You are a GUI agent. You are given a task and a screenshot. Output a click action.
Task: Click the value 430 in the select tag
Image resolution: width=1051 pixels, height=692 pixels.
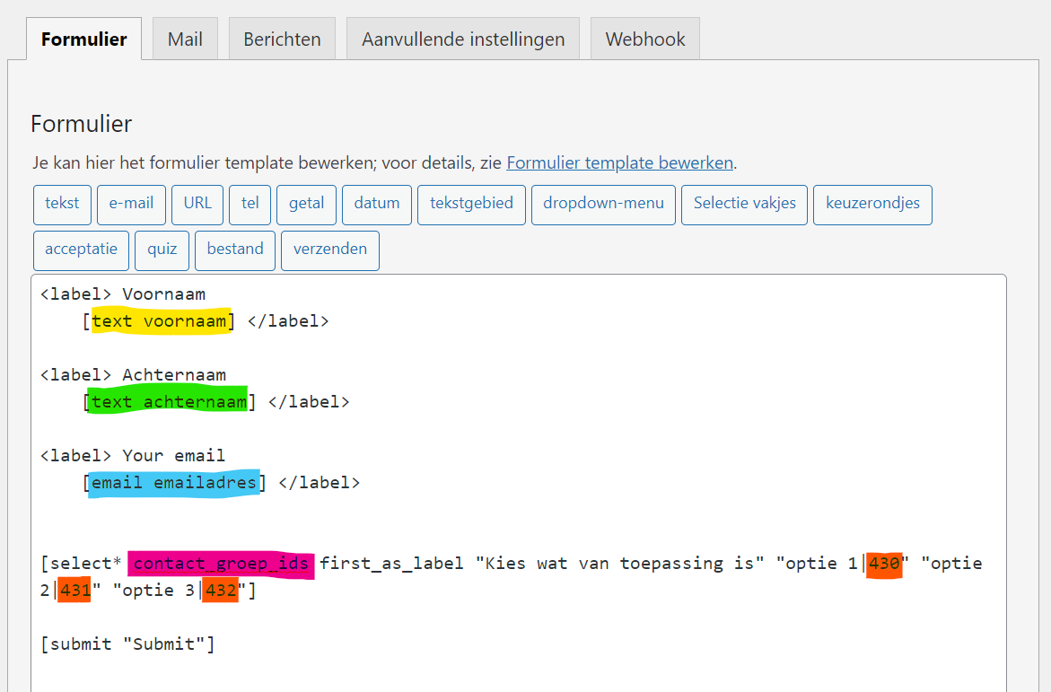(884, 564)
